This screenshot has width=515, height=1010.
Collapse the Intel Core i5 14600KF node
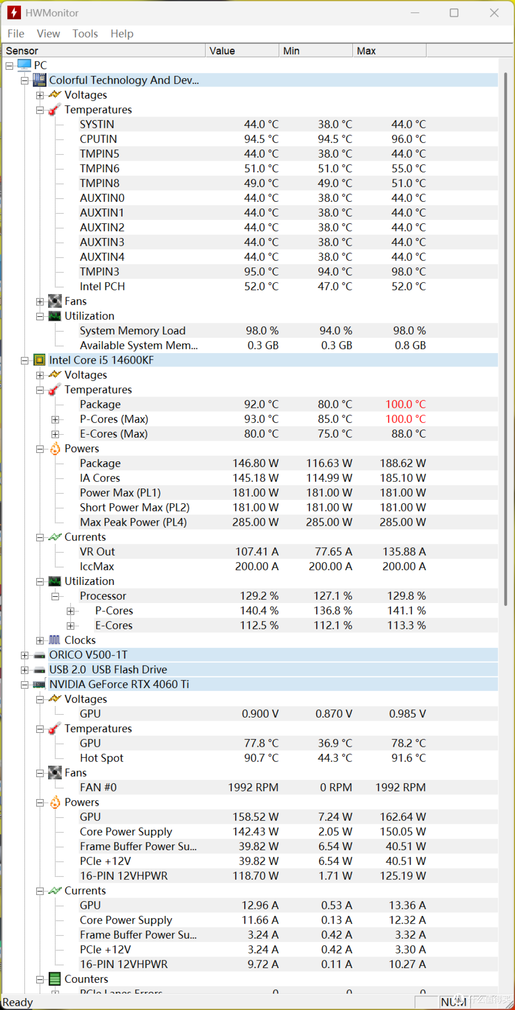[x=24, y=361]
